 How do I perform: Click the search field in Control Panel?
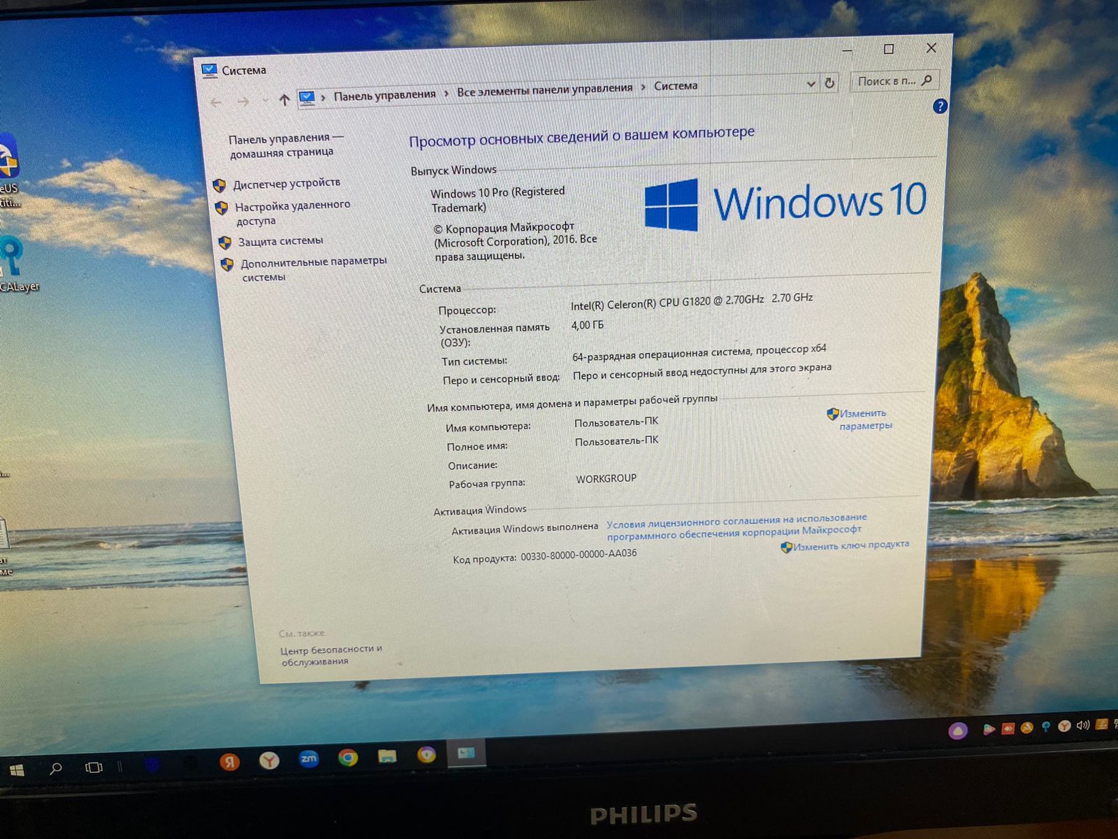point(894,81)
